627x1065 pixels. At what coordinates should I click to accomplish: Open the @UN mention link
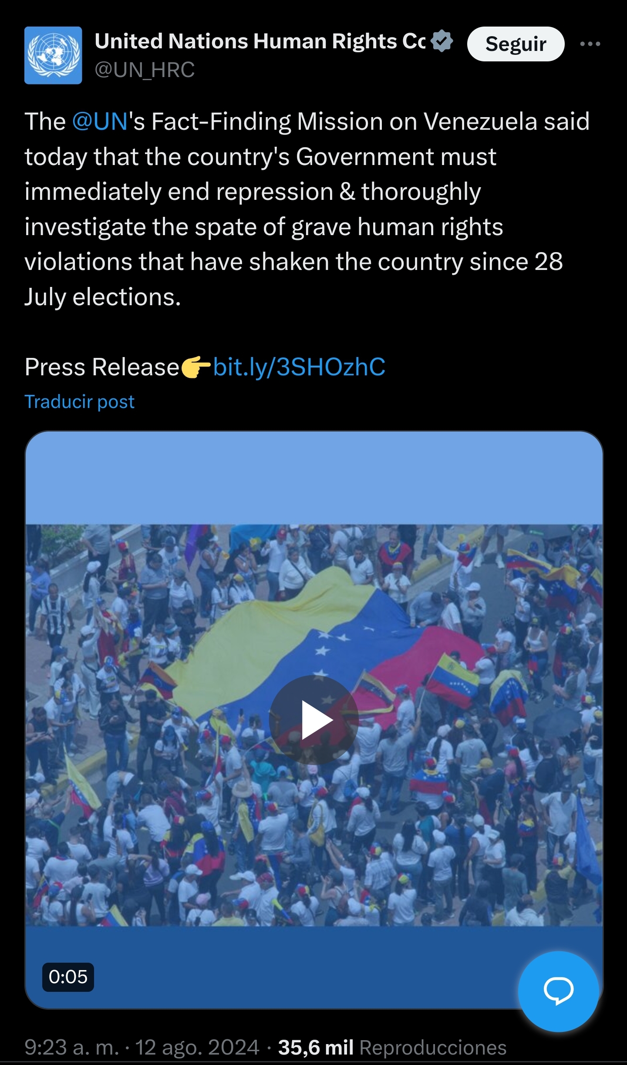pos(100,121)
